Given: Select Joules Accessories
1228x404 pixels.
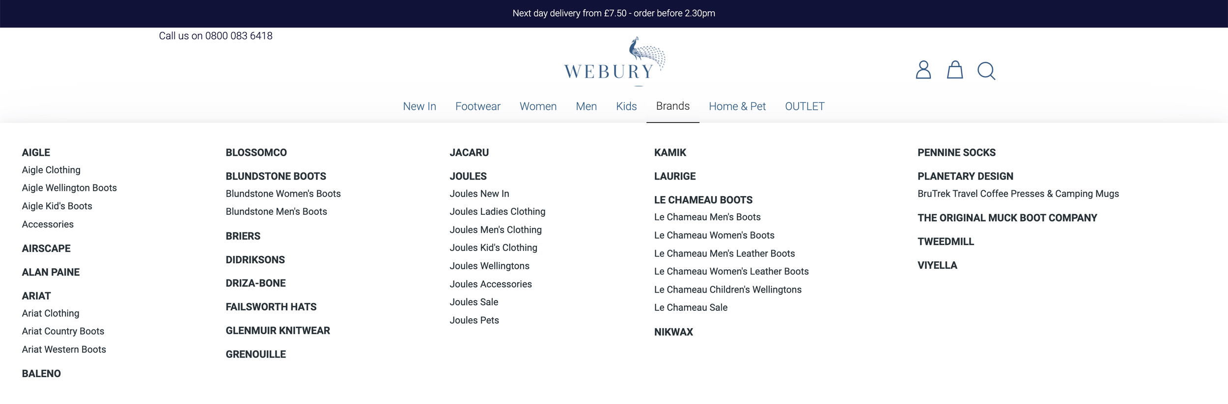Looking at the screenshot, I should (491, 284).
